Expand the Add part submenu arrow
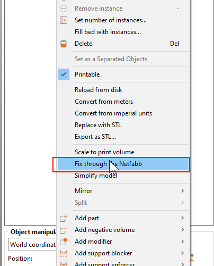 pyautogui.click(x=183, y=218)
